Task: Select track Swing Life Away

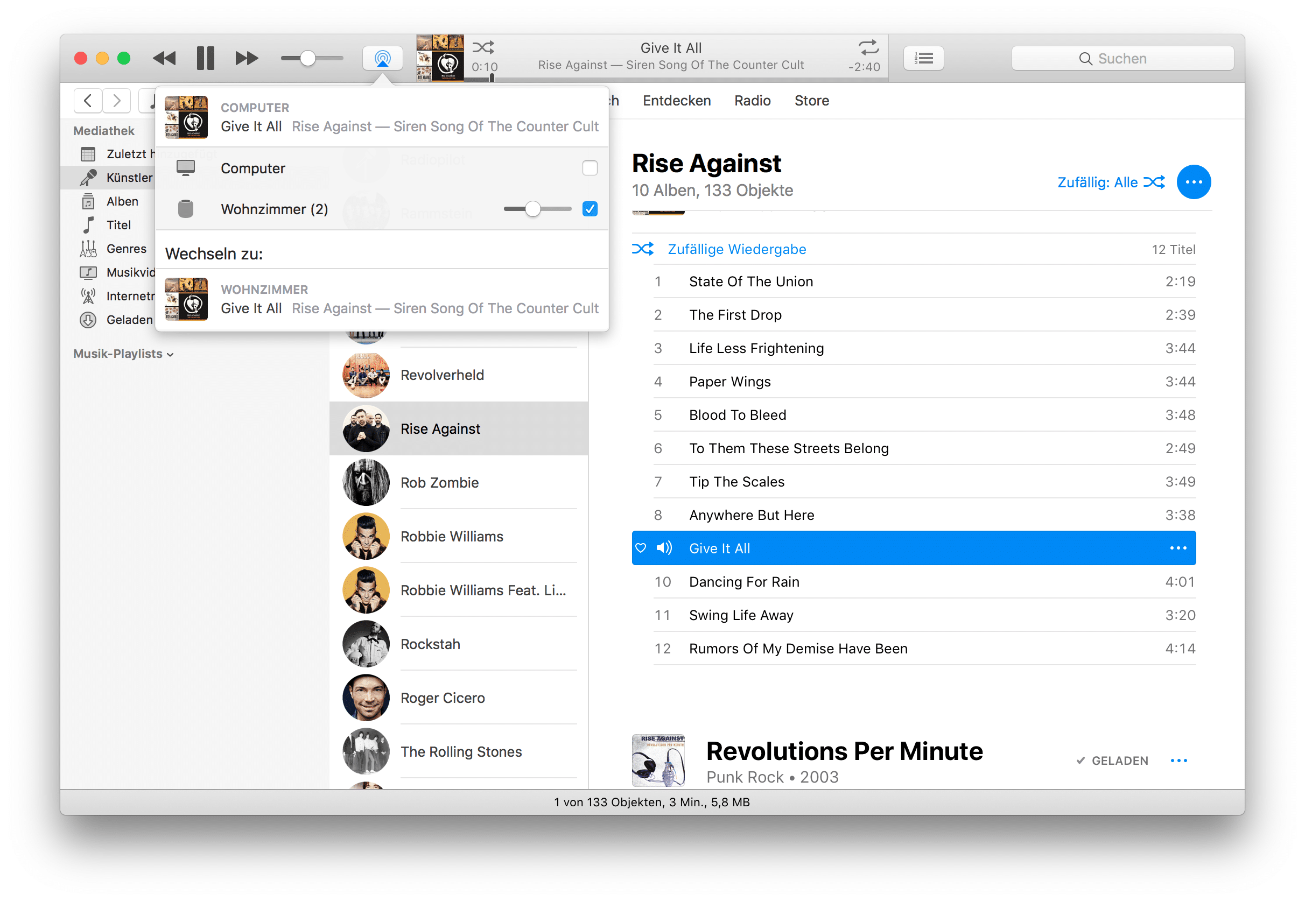Action: point(924,614)
